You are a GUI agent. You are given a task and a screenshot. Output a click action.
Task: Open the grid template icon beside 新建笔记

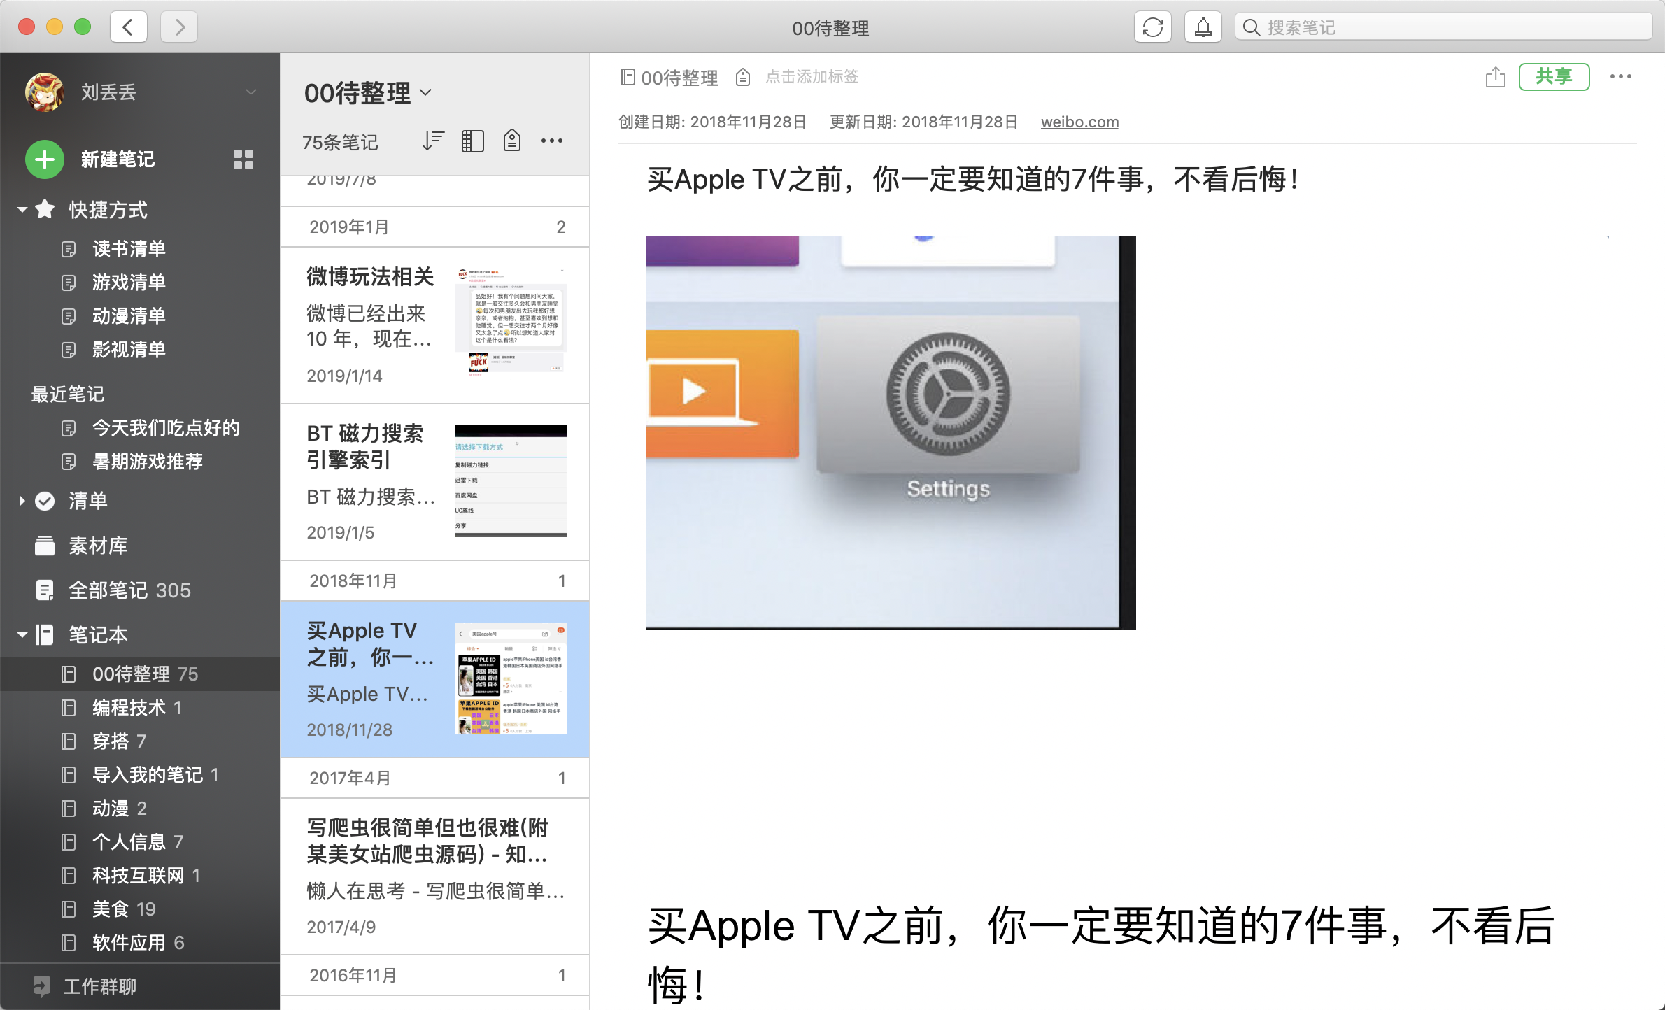243,159
